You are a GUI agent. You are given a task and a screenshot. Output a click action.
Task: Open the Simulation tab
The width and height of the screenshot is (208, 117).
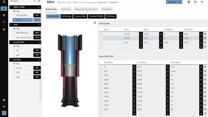tap(106, 9)
